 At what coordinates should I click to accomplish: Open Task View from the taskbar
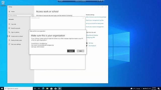coord(39,88)
